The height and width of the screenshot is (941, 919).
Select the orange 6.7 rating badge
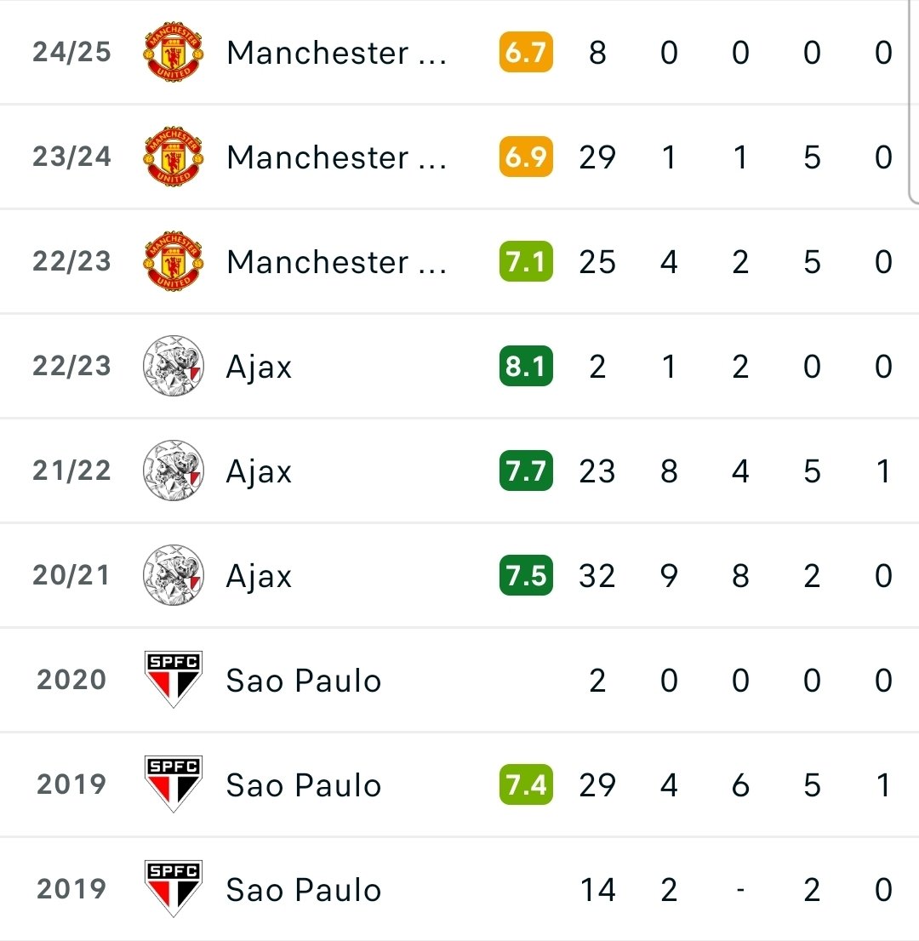point(526,52)
